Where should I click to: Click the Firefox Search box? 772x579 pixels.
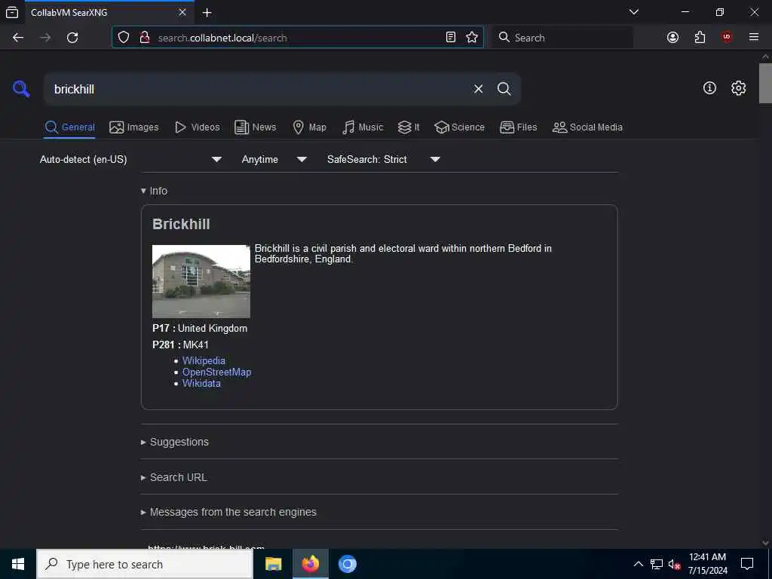(x=562, y=38)
